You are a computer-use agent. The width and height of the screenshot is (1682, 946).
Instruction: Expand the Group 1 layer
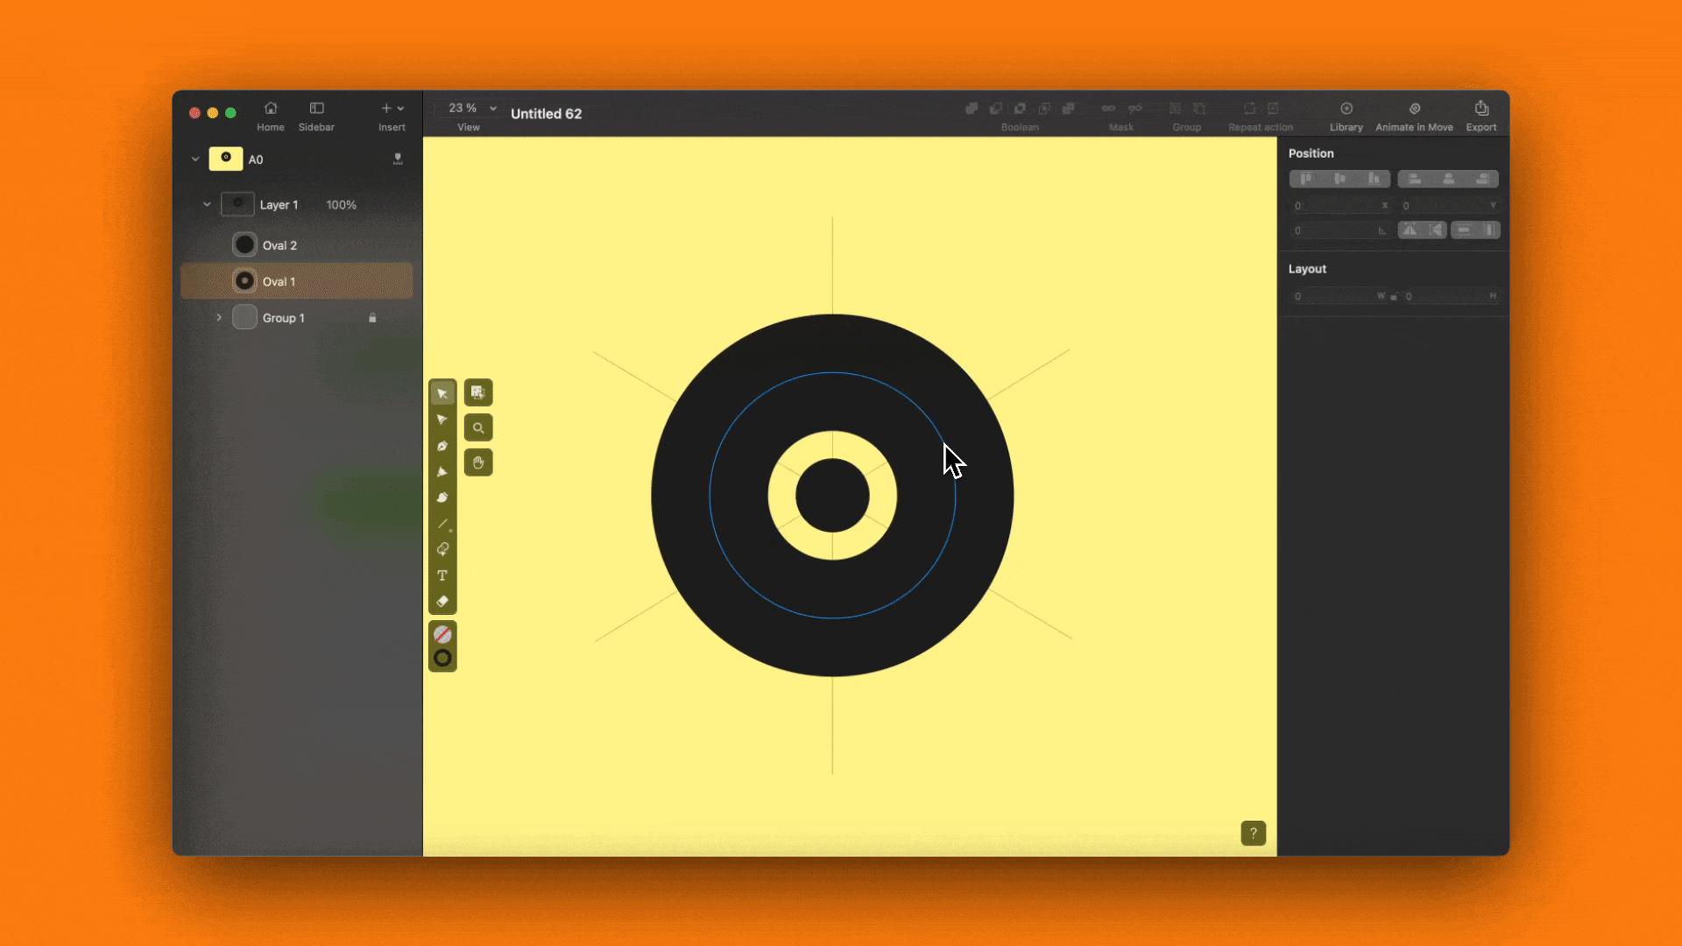[x=219, y=318]
